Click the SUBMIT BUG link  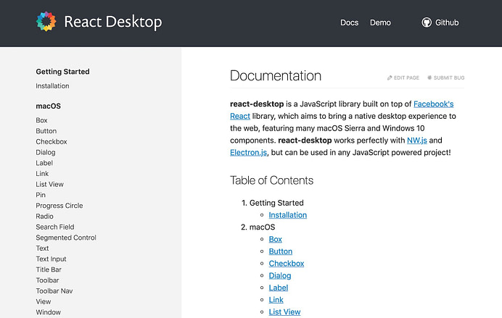[446, 78]
